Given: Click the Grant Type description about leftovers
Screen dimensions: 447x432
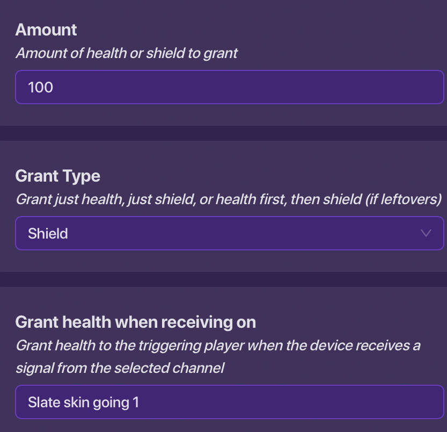Looking at the screenshot, I should click(228, 199).
